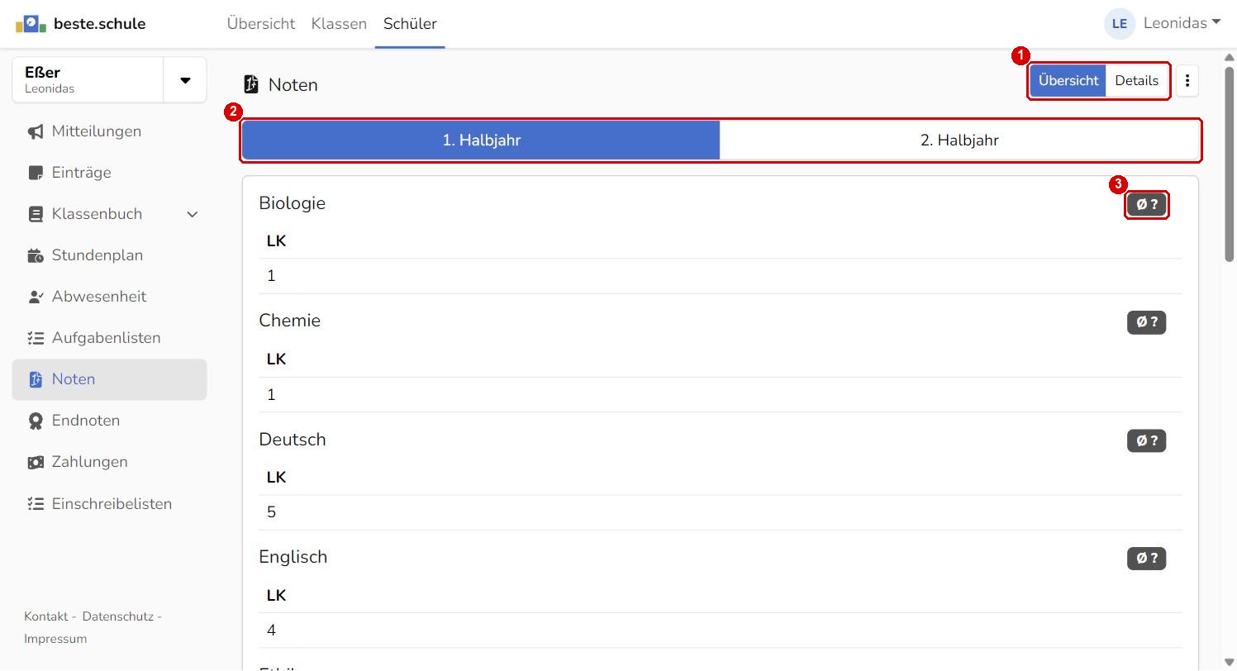The image size is (1237, 671).
Task: Click the Zahlungen money icon
Action: click(36, 463)
